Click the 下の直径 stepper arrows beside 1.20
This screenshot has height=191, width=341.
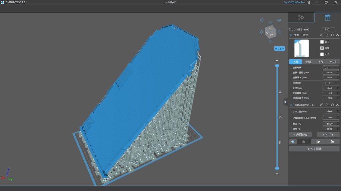tap(338, 93)
